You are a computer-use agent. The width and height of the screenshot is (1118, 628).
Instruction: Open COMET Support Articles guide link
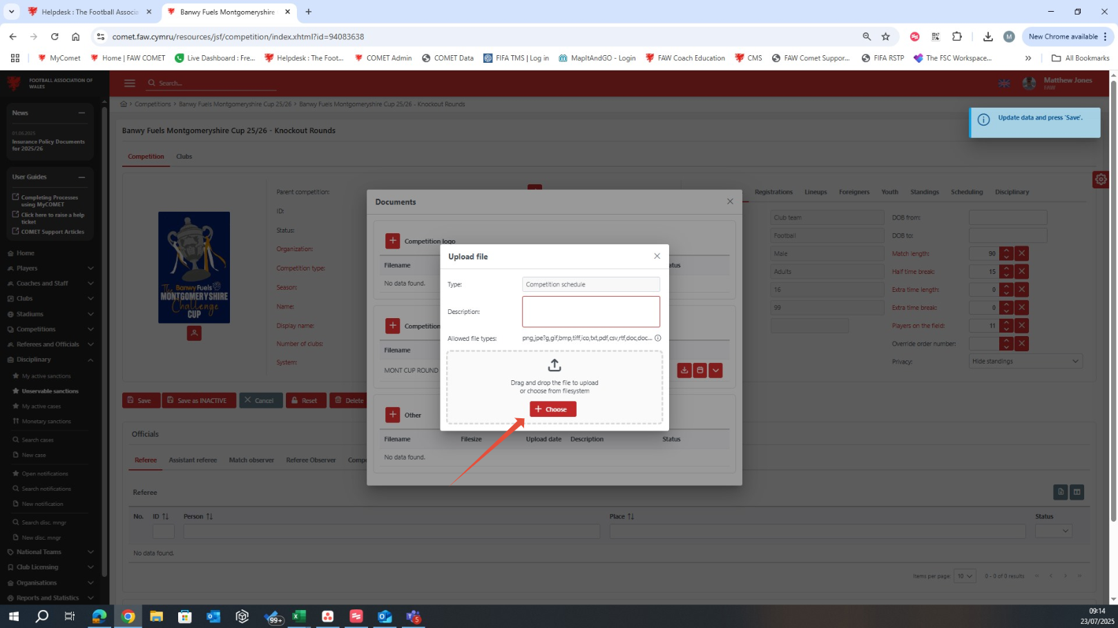click(52, 232)
